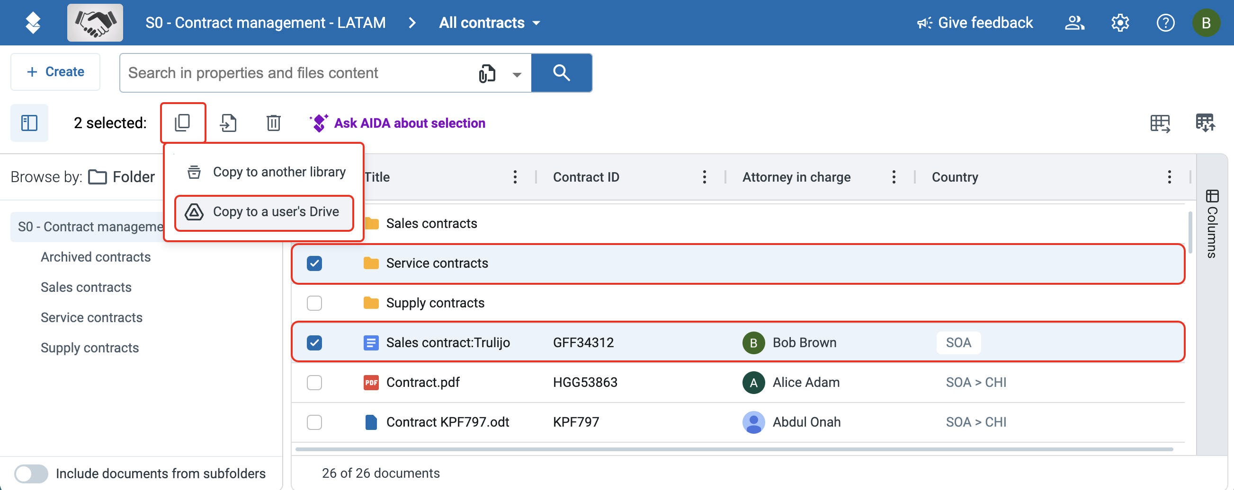Click the Service contracts folder icon
Viewport: 1234px width, 490px height.
point(371,262)
